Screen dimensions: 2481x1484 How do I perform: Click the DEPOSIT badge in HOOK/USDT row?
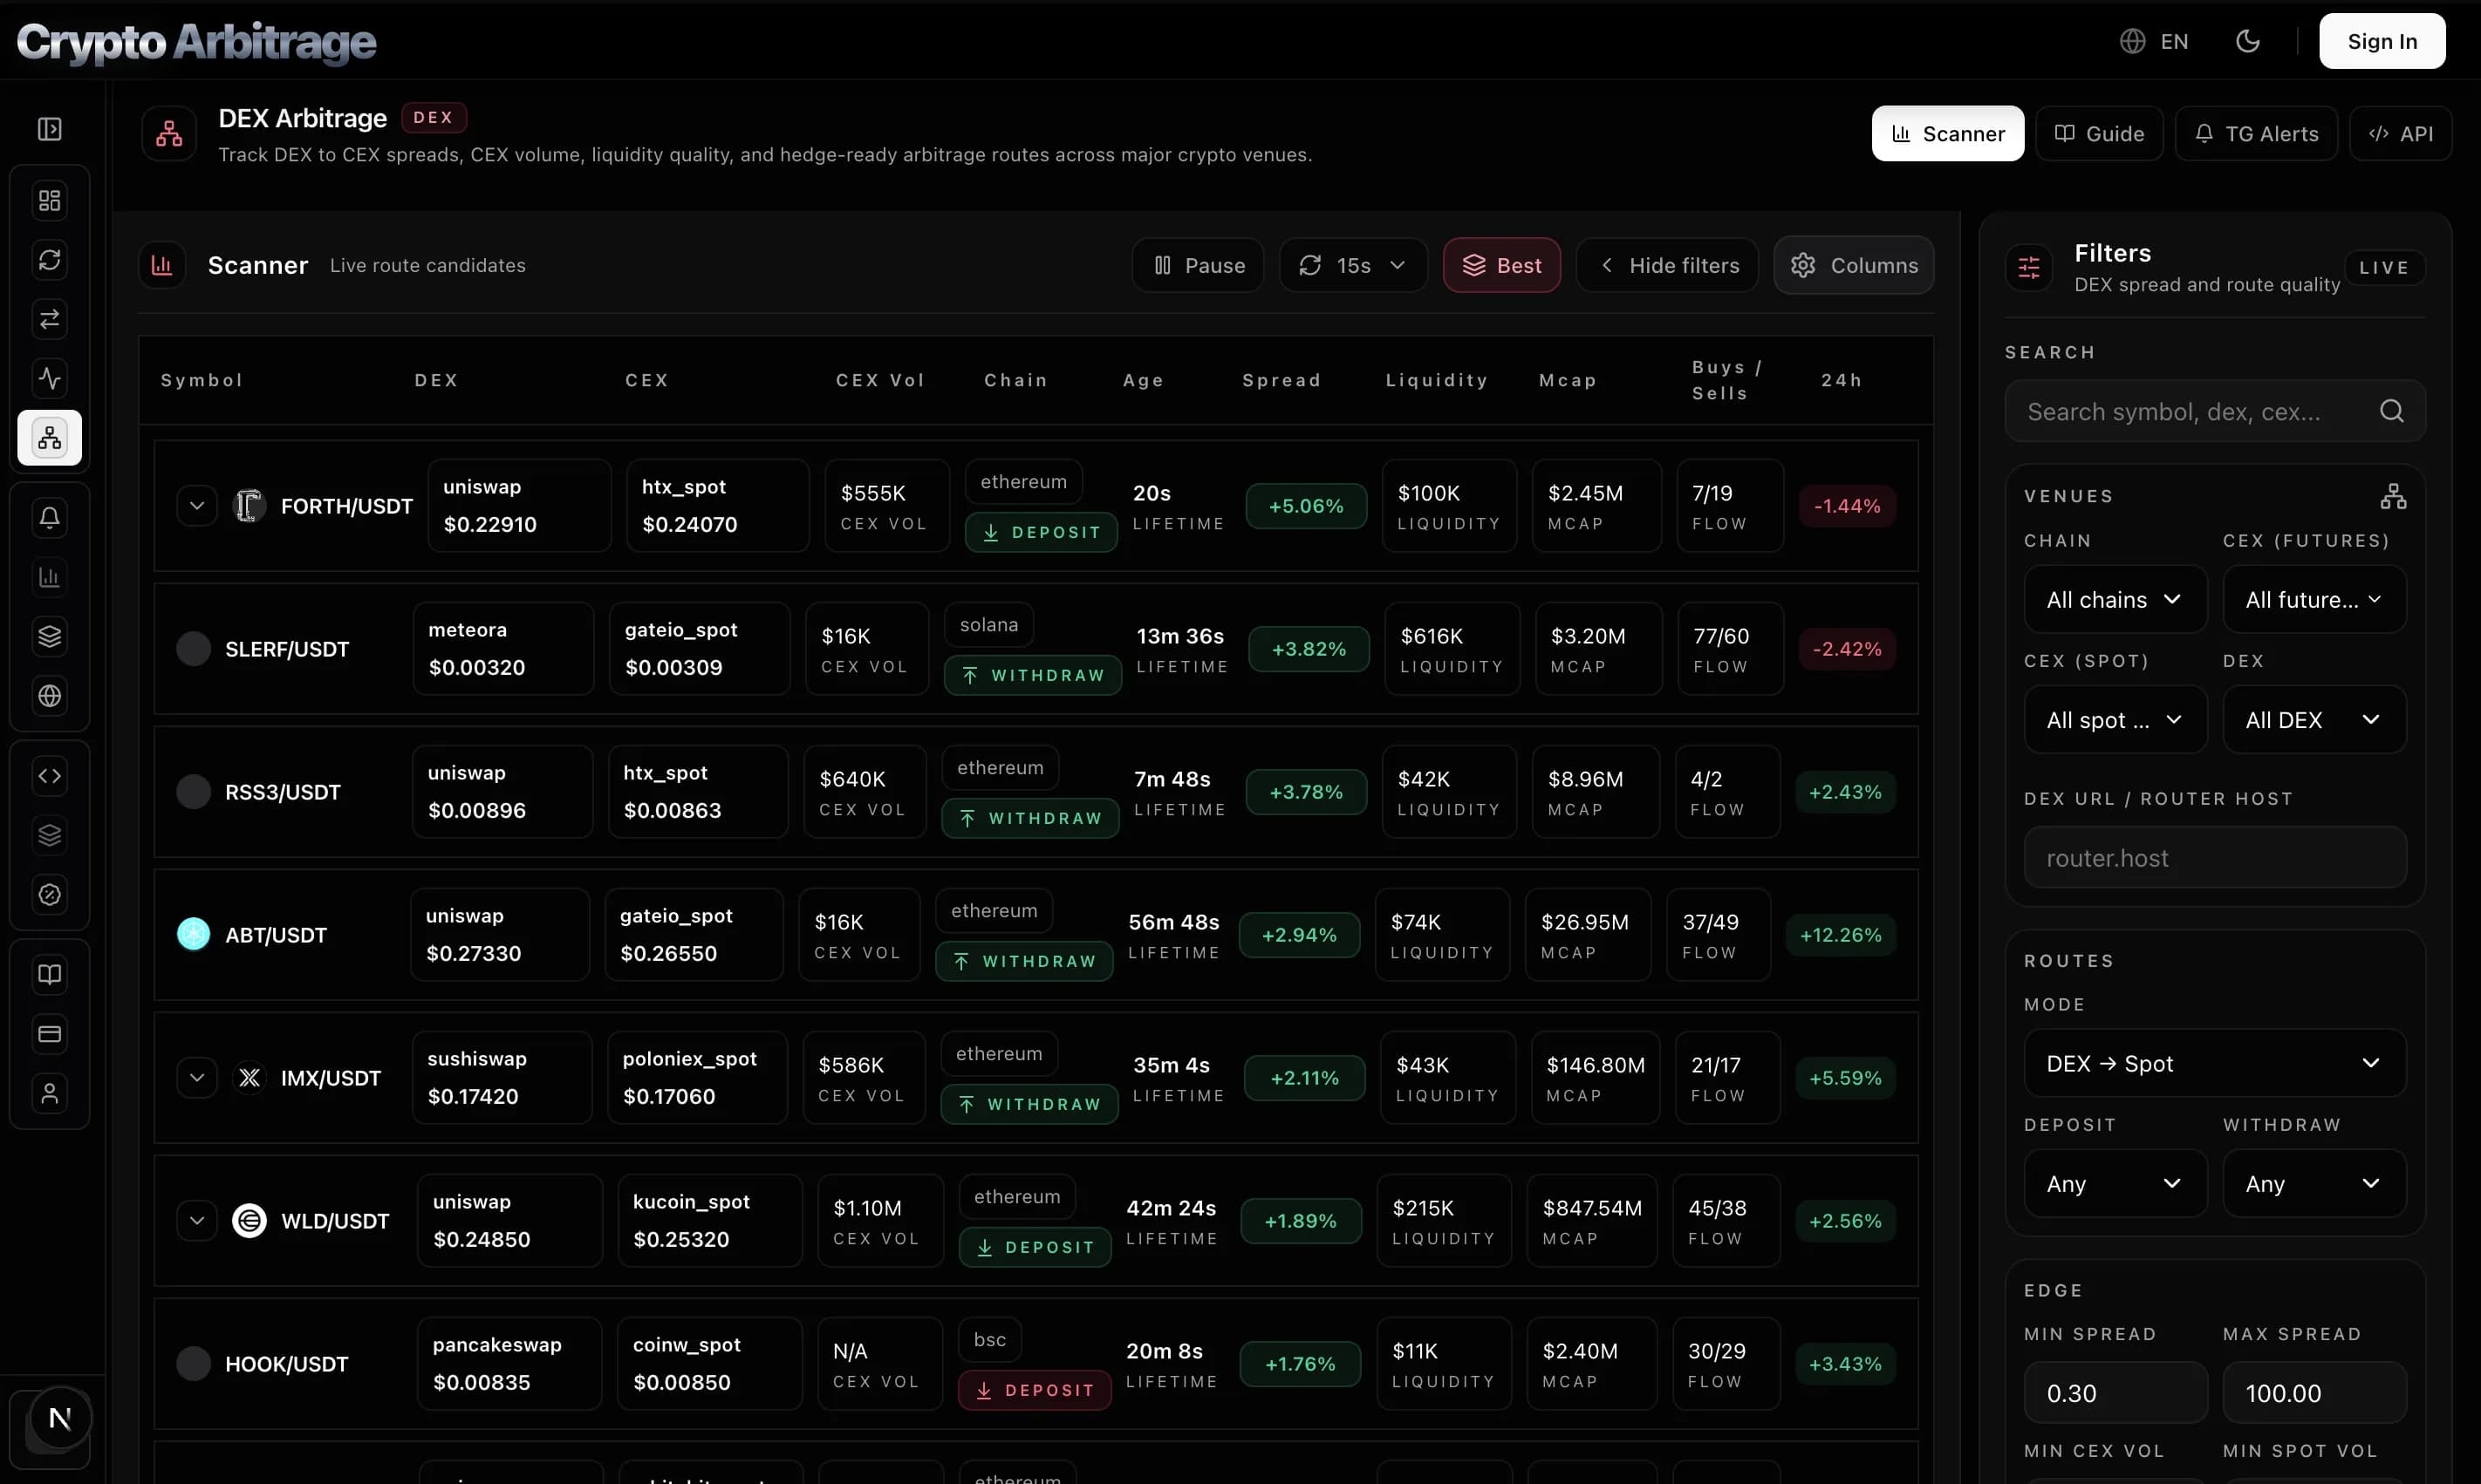pyautogui.click(x=1035, y=1390)
